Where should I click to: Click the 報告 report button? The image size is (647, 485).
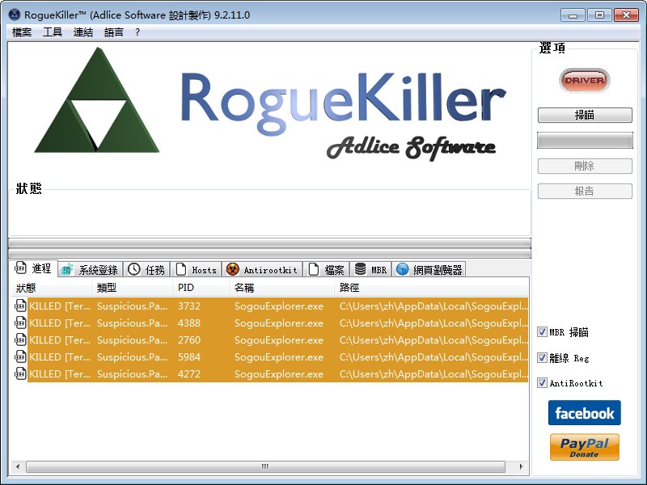tap(585, 191)
